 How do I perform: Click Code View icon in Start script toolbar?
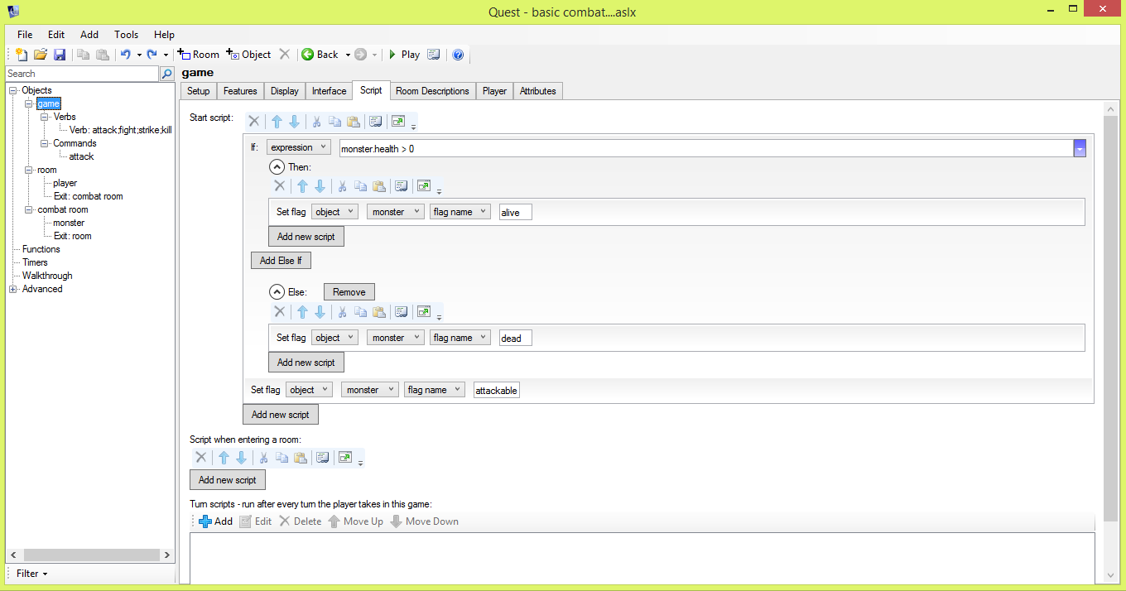click(x=376, y=122)
